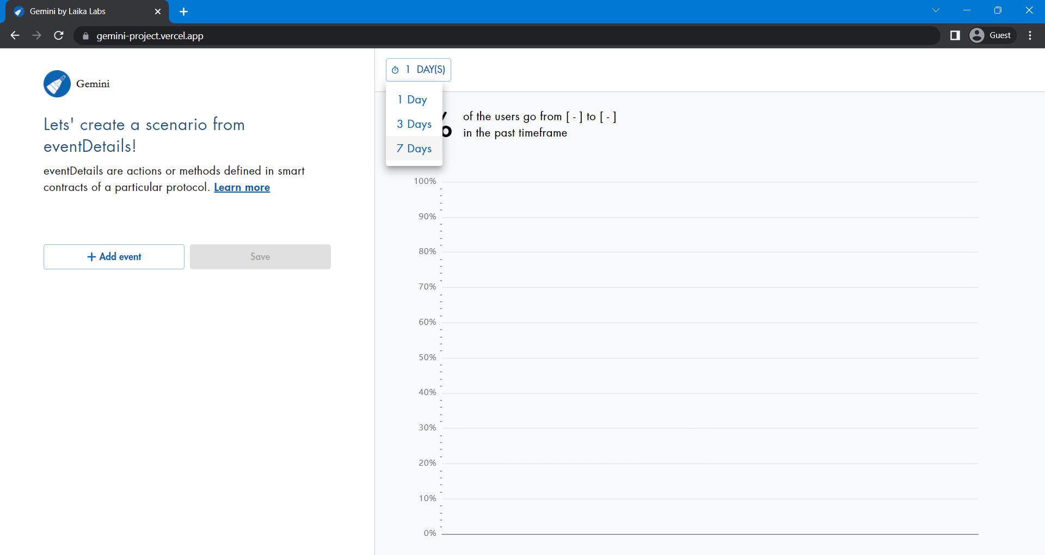The width and height of the screenshot is (1045, 555).
Task: Select the 7 Days option
Action: coord(414,149)
